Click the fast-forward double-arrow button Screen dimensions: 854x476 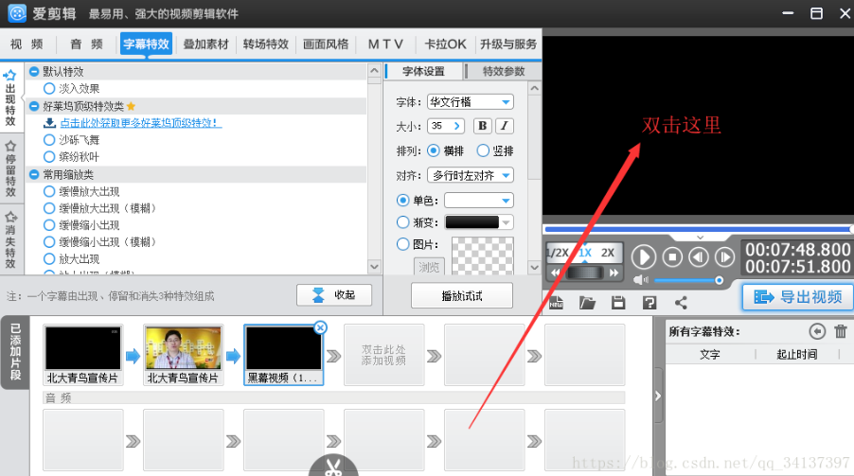[x=614, y=273]
